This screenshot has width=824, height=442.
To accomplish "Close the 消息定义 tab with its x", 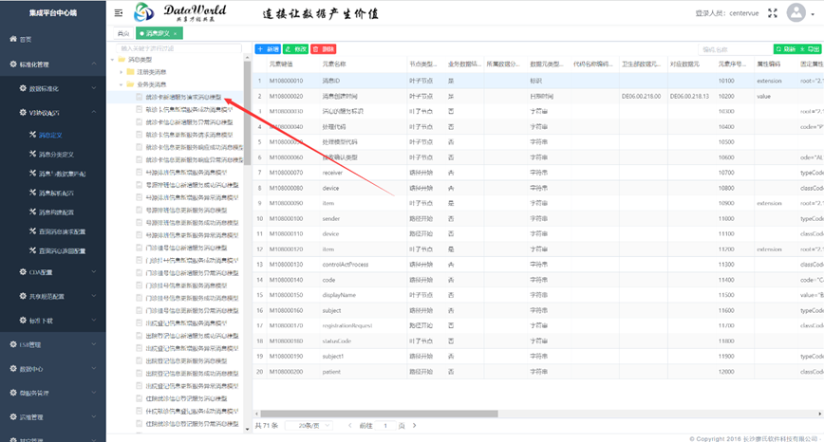I will (175, 33).
